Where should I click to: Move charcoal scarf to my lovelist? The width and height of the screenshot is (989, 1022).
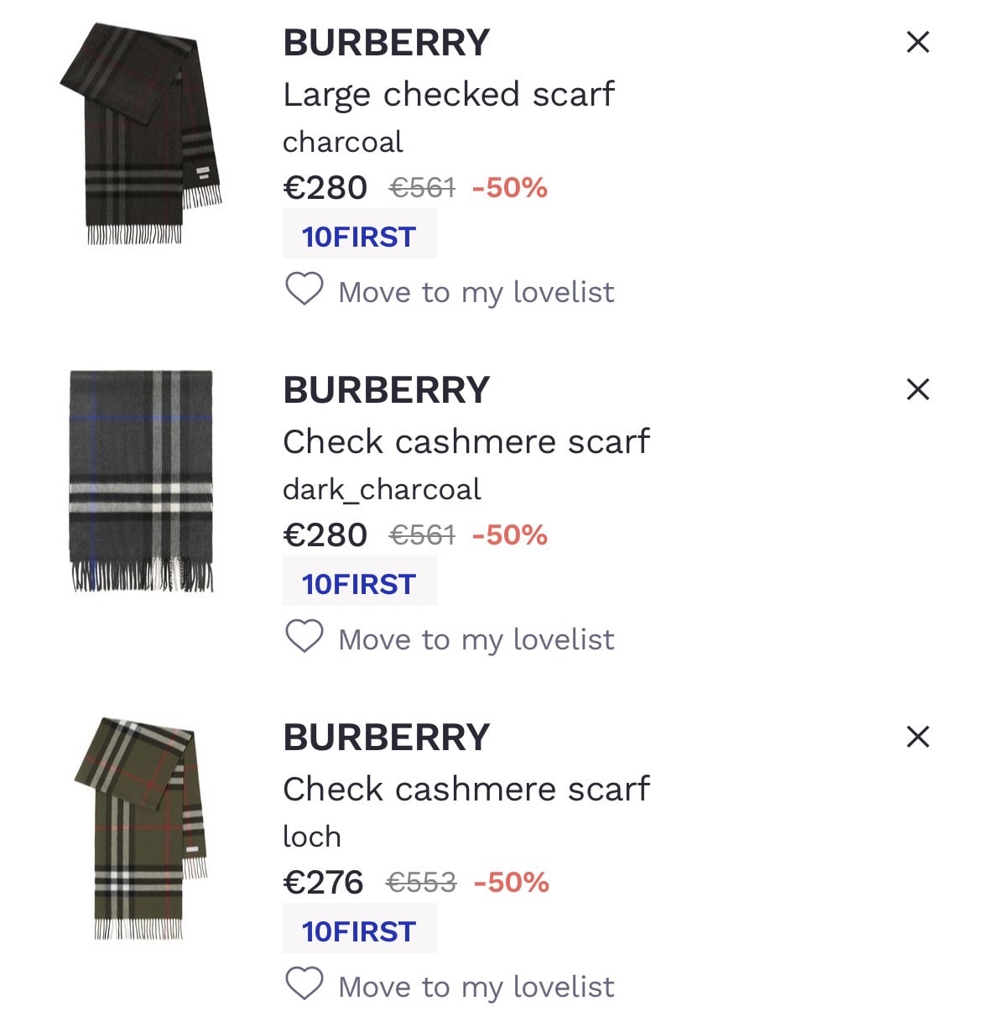click(476, 292)
